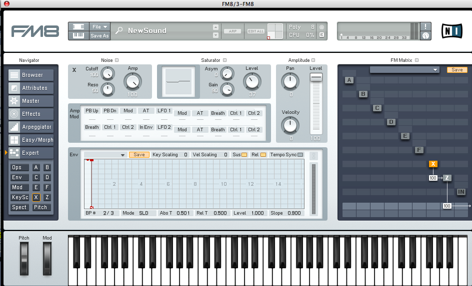Select operator B in navigator
Viewport: 472px width, 286px height.
(x=47, y=167)
